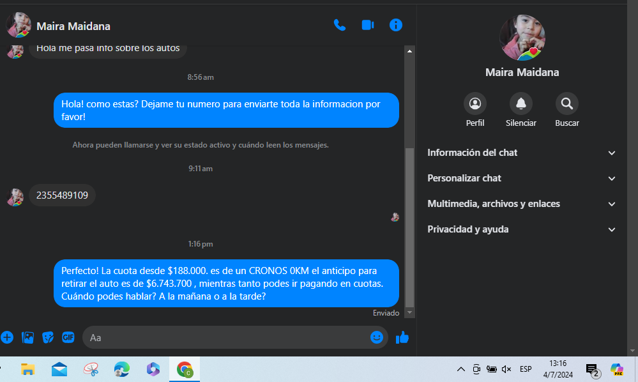638x382 pixels.
Task: Open Maira's profile via Perfil button
Action: (475, 103)
